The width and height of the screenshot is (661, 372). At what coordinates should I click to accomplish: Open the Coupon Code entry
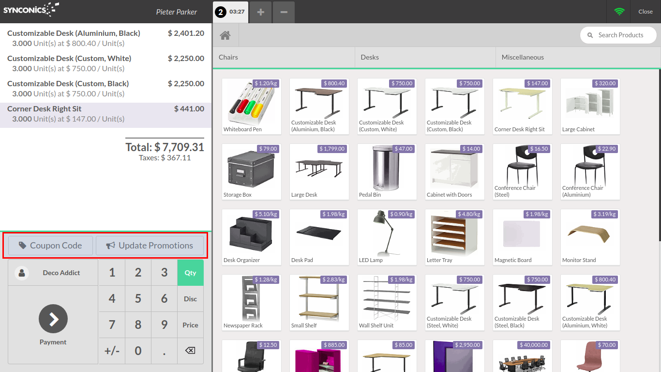50,246
